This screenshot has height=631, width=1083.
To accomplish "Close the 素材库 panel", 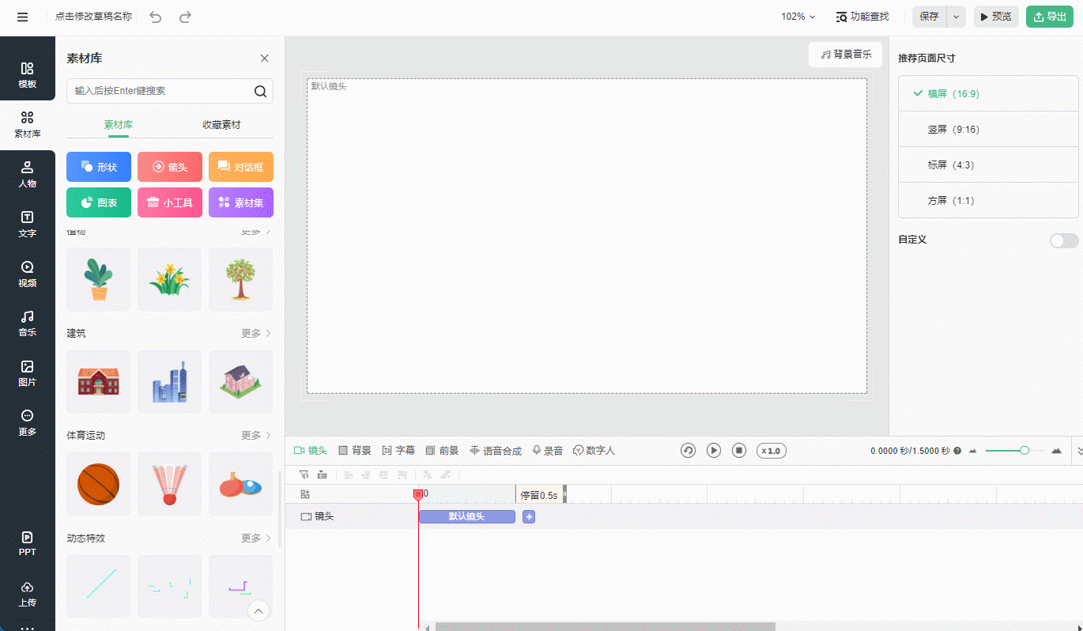I will 265,59.
